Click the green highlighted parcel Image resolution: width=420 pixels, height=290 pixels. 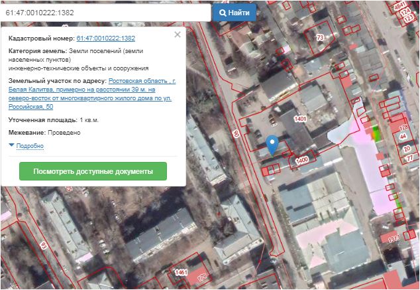click(x=376, y=133)
